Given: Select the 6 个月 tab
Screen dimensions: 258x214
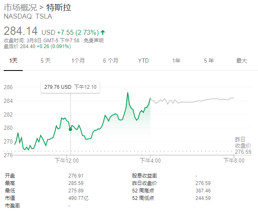Looking at the screenshot, I should click(x=111, y=61).
